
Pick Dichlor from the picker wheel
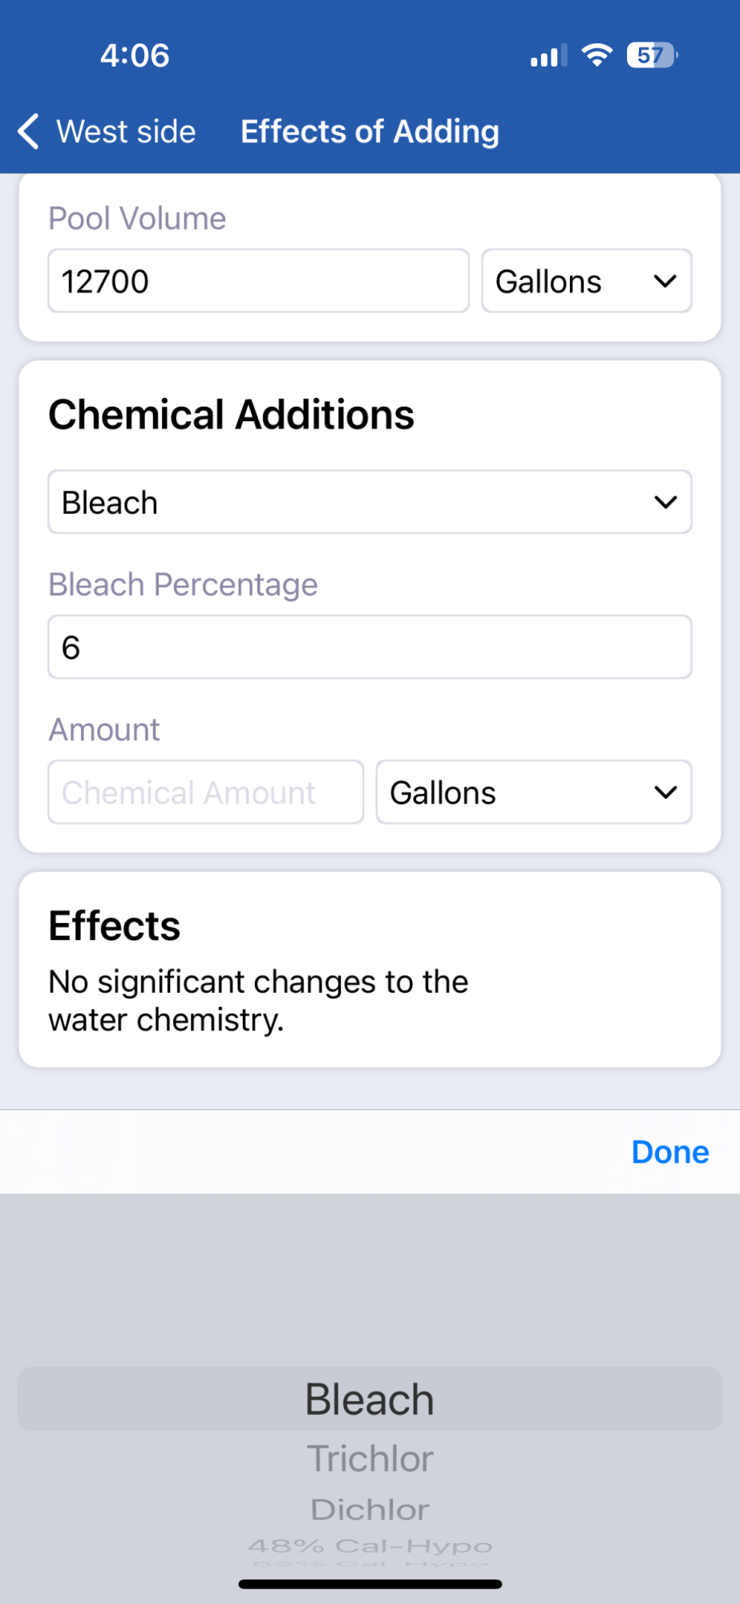(370, 1509)
